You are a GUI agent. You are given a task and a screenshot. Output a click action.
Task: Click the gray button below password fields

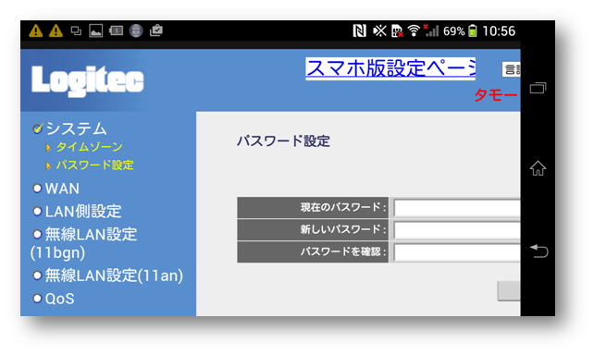pyautogui.click(x=509, y=291)
